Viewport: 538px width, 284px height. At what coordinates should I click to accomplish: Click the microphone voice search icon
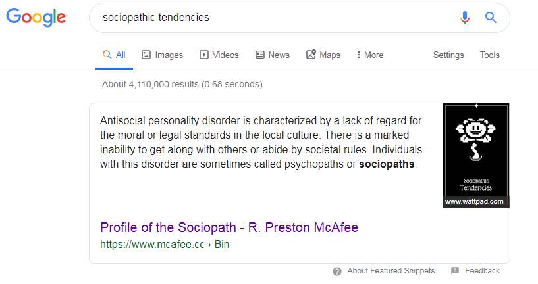click(465, 18)
